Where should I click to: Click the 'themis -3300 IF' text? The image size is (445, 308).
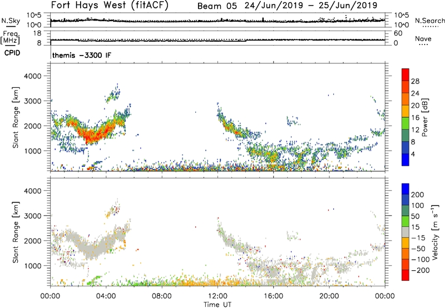pyautogui.click(x=82, y=55)
